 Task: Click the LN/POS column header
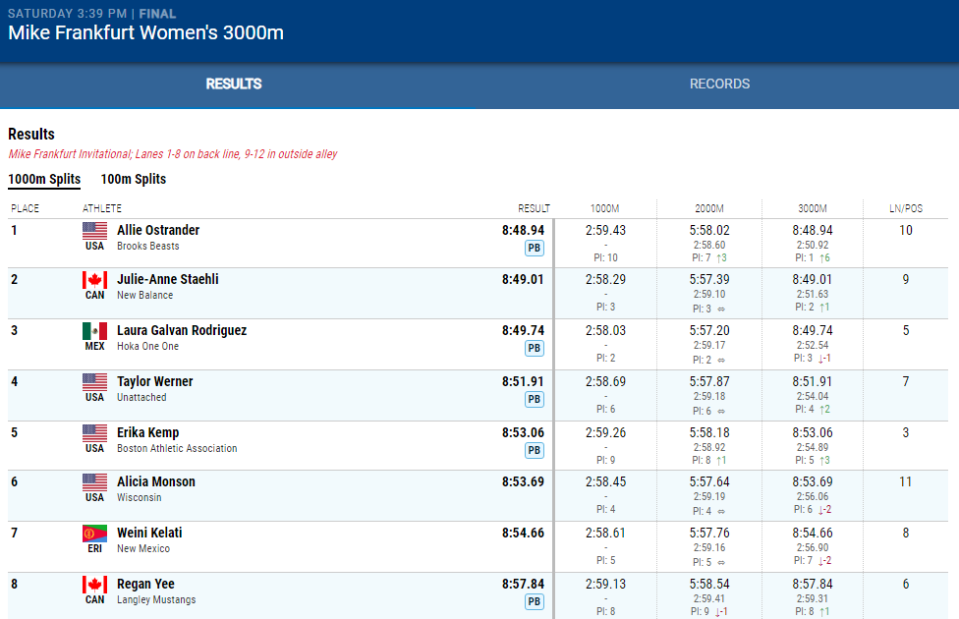(905, 208)
